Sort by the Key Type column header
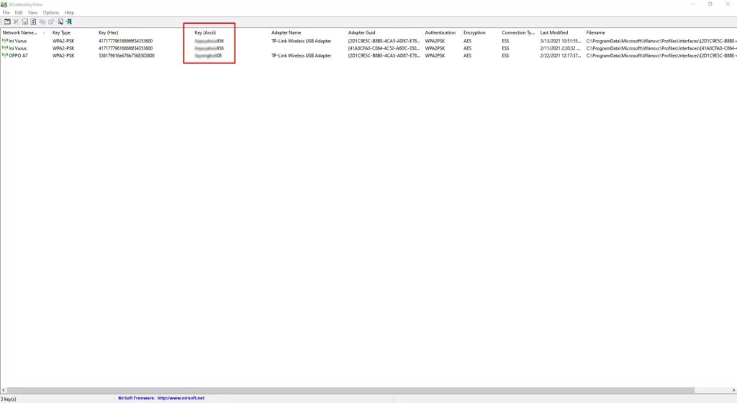 [73, 32]
